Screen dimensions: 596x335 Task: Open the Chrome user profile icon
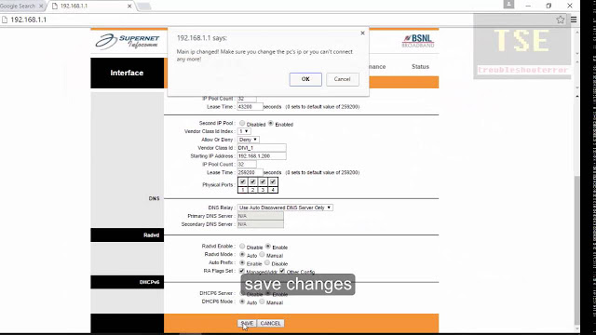[508, 4]
